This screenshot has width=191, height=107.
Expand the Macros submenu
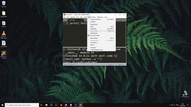[x=101, y=45]
